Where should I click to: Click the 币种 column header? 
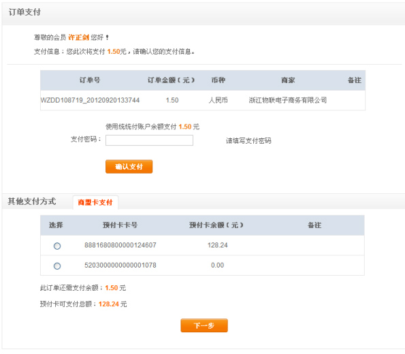click(x=218, y=80)
